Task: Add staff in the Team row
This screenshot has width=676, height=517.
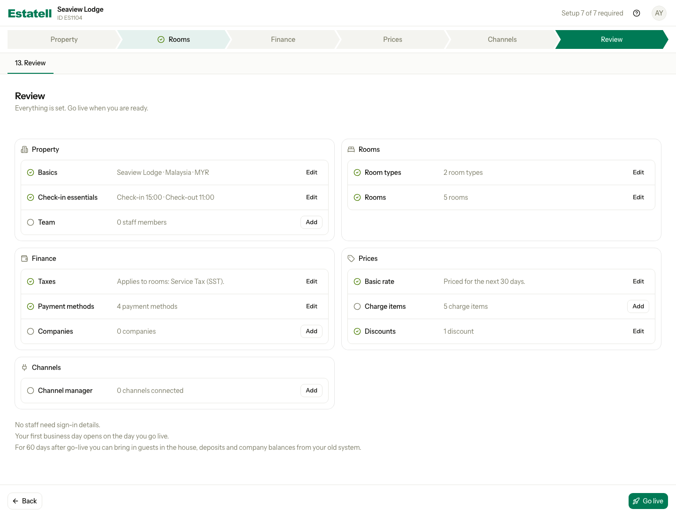Action: coord(312,222)
